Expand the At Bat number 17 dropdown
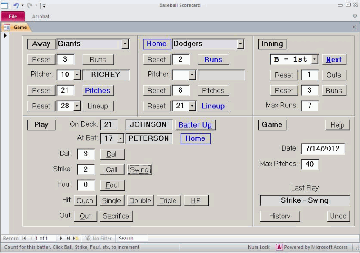Viewport: 360px width, 253px height. click(x=120, y=138)
